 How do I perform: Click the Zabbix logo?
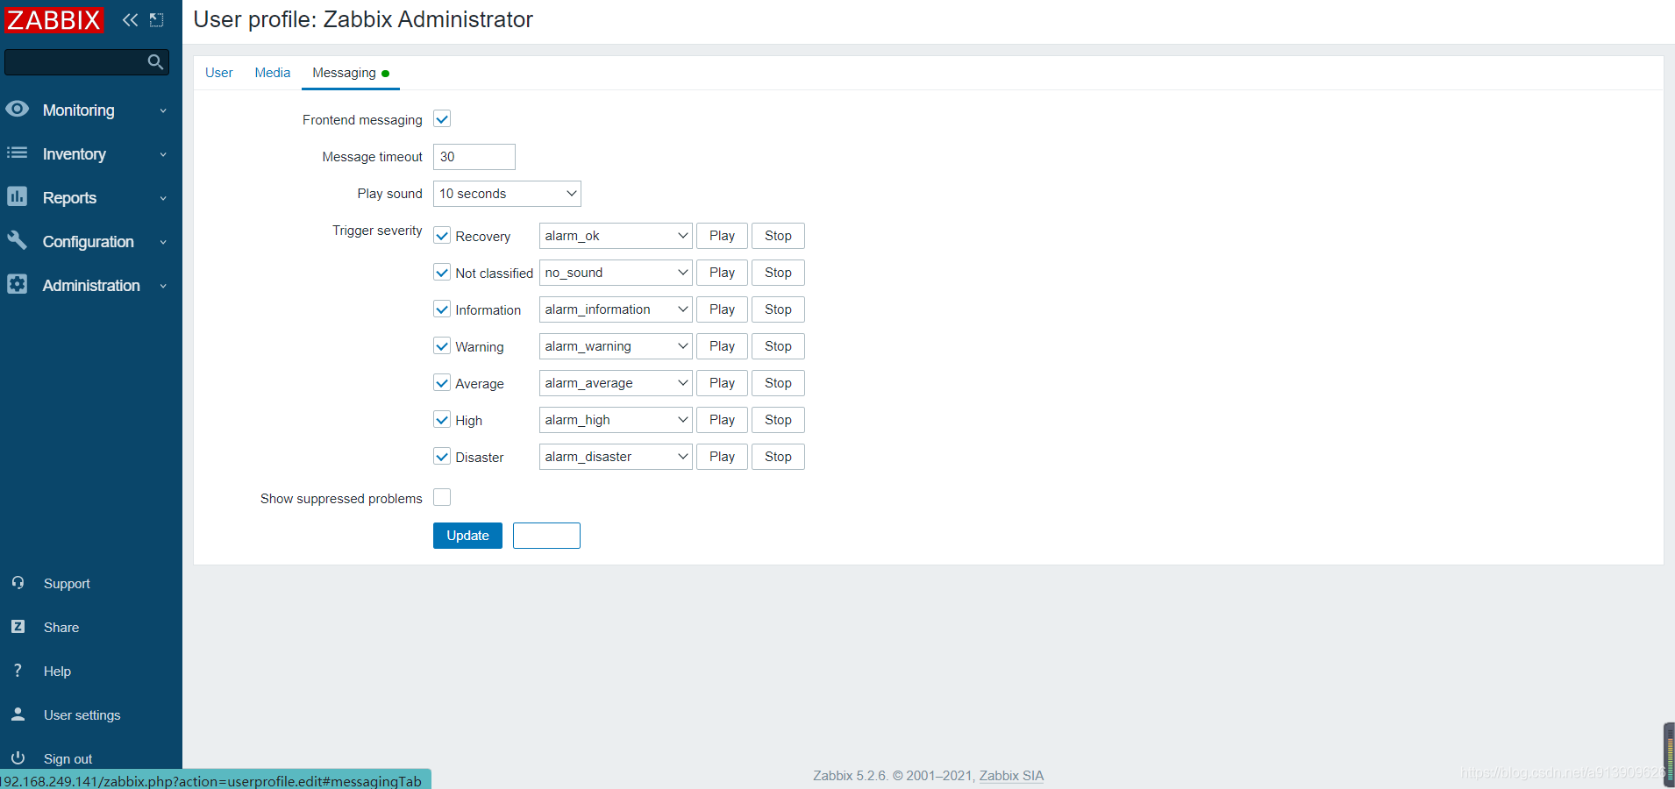53,19
